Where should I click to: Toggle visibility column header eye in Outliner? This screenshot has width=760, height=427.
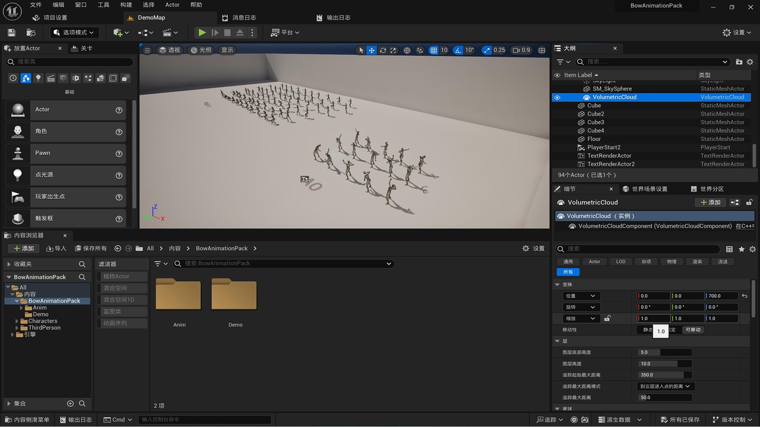click(557, 75)
